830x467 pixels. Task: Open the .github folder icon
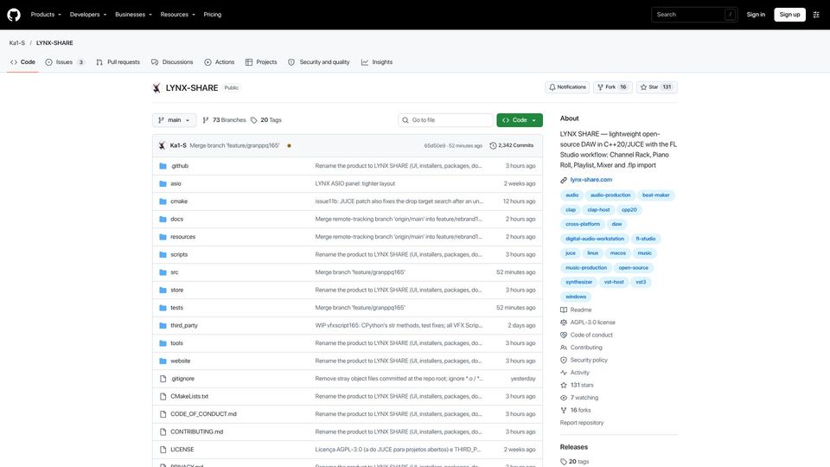coord(163,166)
